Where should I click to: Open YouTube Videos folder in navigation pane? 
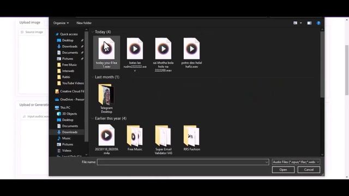tap(73, 83)
